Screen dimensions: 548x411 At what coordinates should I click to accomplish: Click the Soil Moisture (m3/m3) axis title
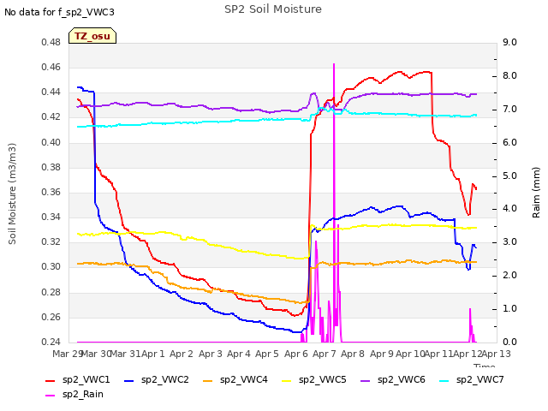click(12, 194)
